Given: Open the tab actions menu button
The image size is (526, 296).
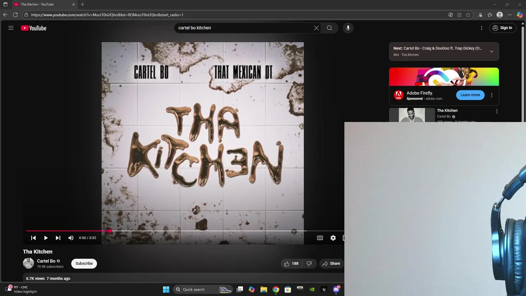Looking at the screenshot, I should click(x=5, y=5).
